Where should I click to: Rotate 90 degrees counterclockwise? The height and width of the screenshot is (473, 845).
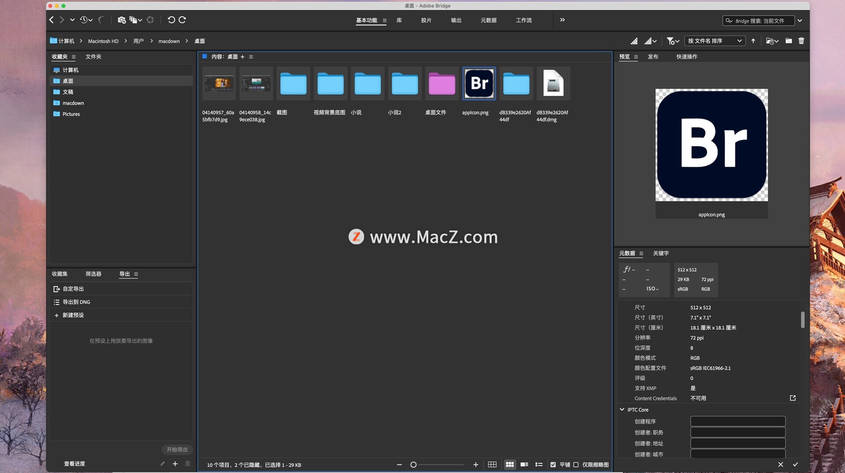point(171,20)
